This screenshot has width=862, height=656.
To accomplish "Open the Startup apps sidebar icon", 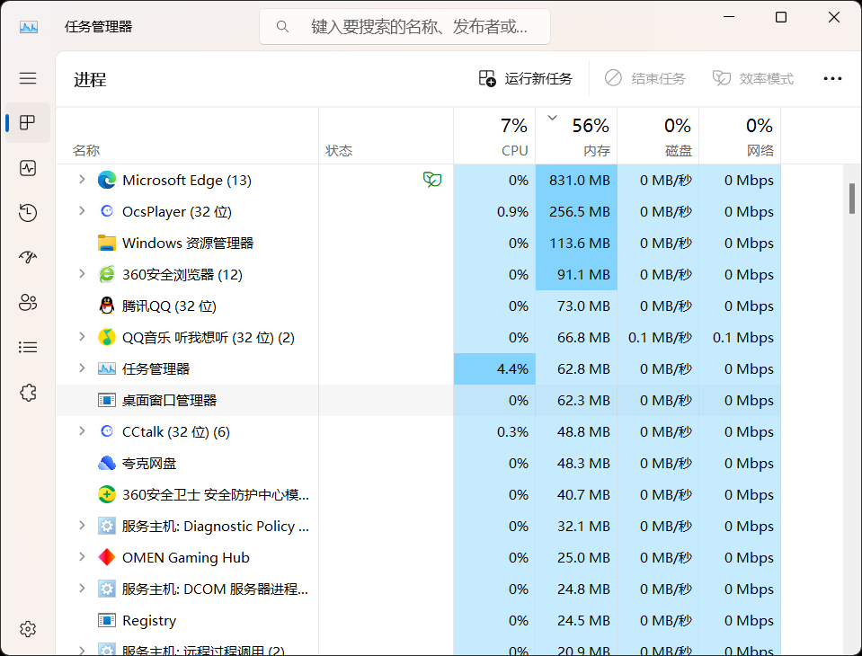I will 28,257.
